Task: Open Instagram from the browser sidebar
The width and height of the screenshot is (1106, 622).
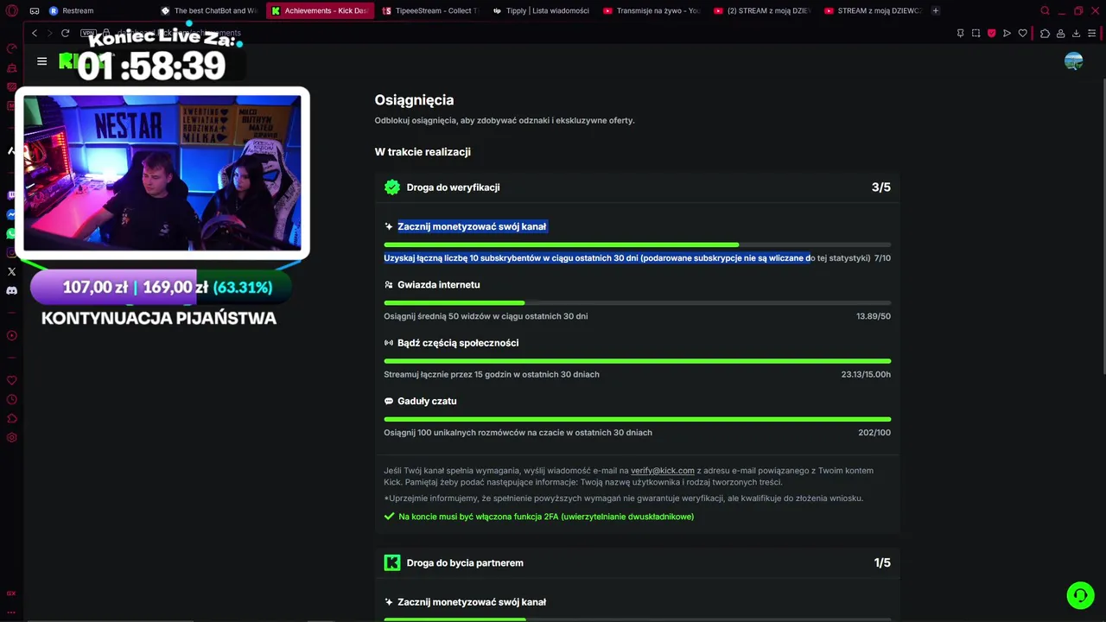Action: point(12,253)
